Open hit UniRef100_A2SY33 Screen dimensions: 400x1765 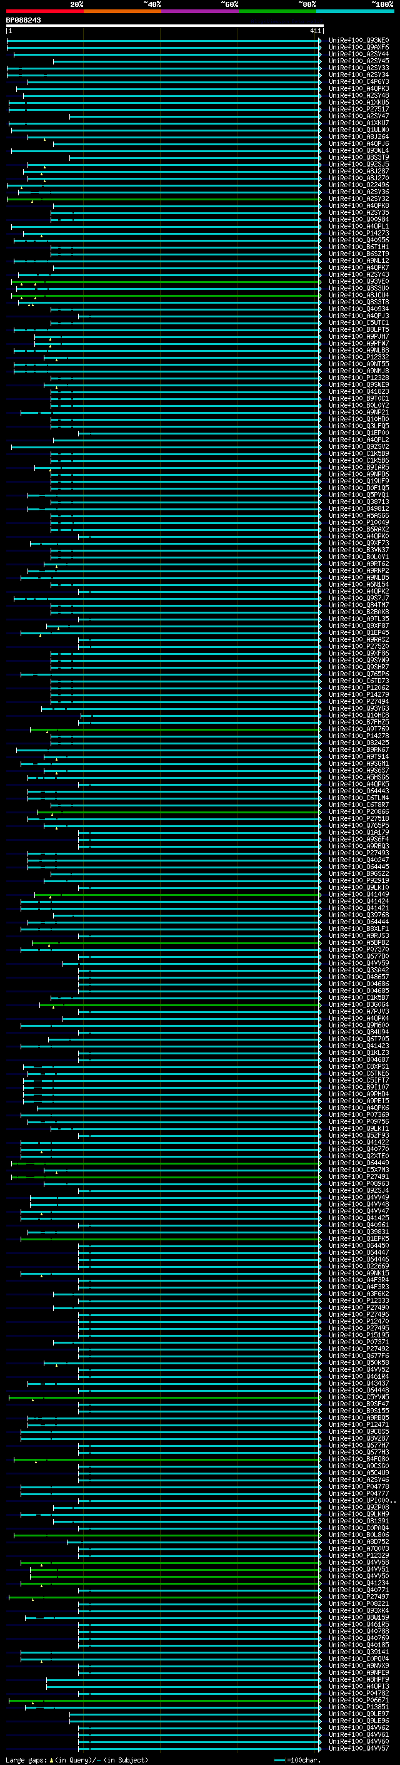coord(358,68)
